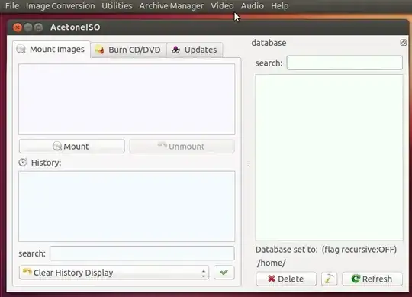This screenshot has height=297, width=412.
Task: Open the Archive Manager menu
Action: [x=172, y=6]
